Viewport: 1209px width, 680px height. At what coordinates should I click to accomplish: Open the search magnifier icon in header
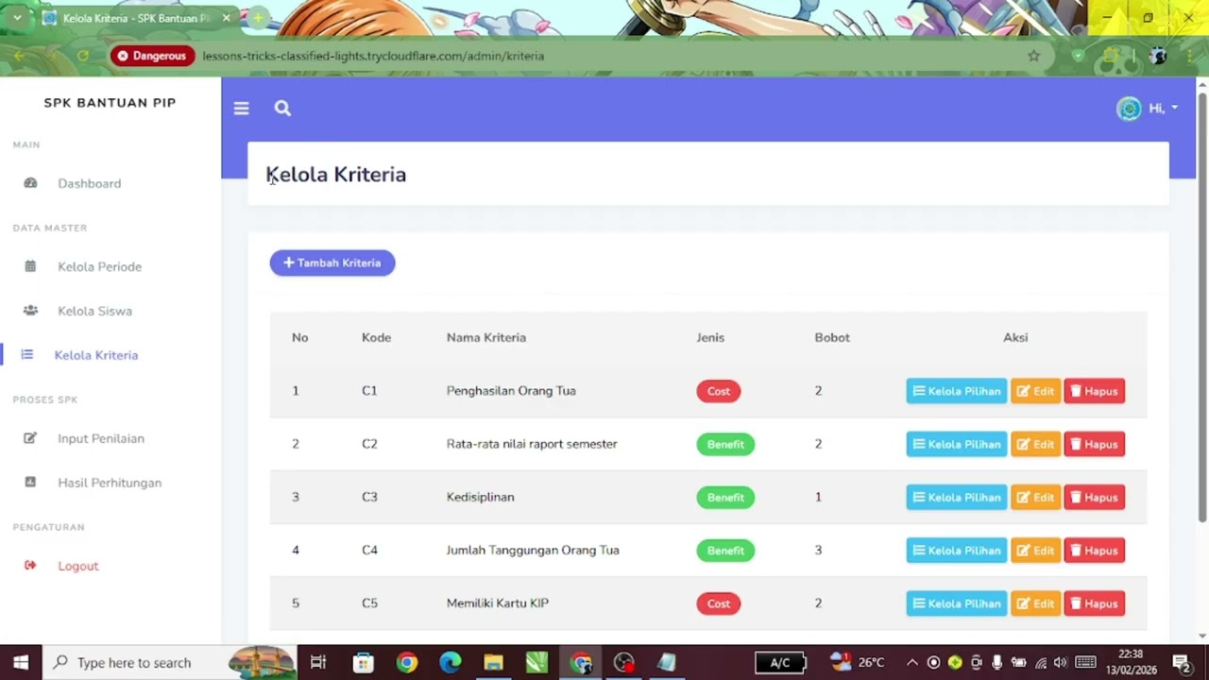[x=282, y=109]
